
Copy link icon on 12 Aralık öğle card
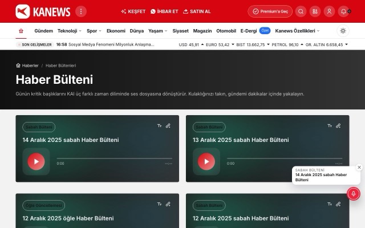coord(168,204)
